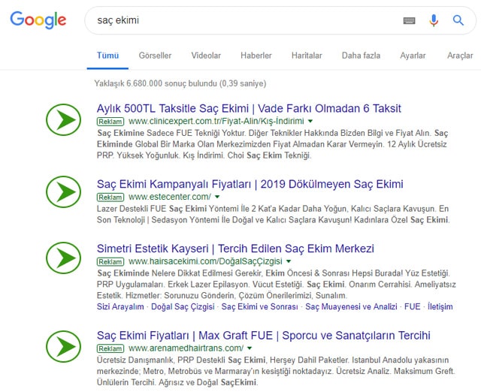Expand dropdown arrow next to hairsacekimi.com URL
The width and height of the screenshot is (481, 392).
[x=289, y=261]
